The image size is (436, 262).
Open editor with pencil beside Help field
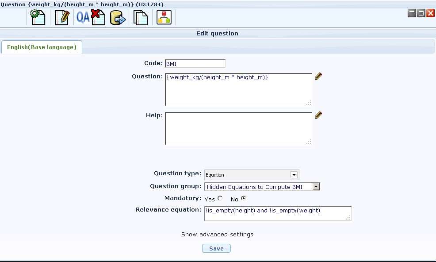318,115
